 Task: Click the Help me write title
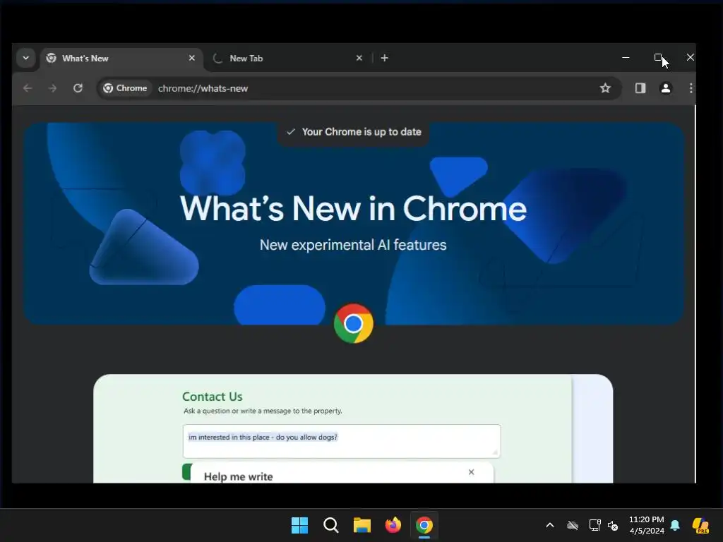click(238, 476)
